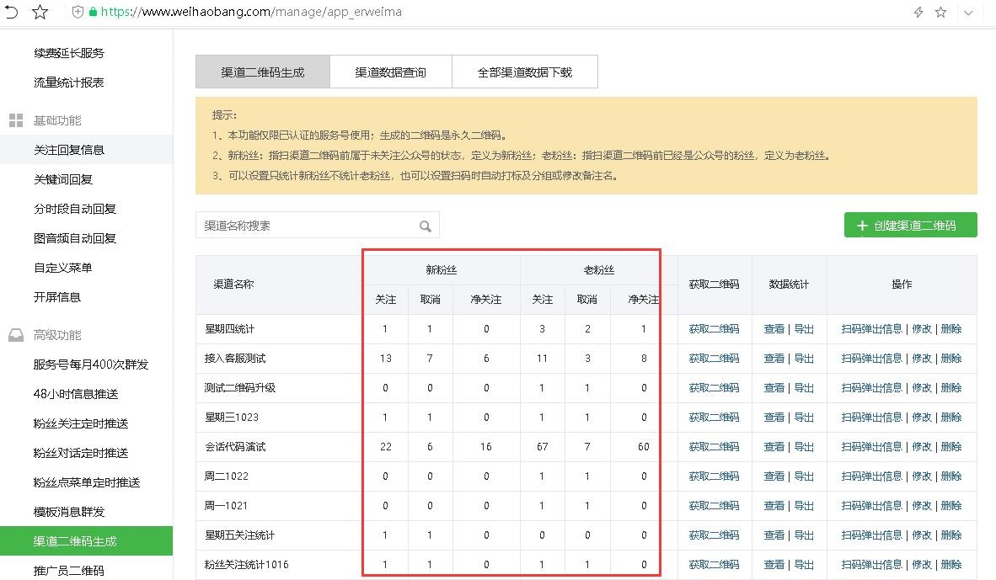Click 修改 in 粉丝关注统计1016 row
The image size is (996, 580).
pyautogui.click(x=922, y=564)
